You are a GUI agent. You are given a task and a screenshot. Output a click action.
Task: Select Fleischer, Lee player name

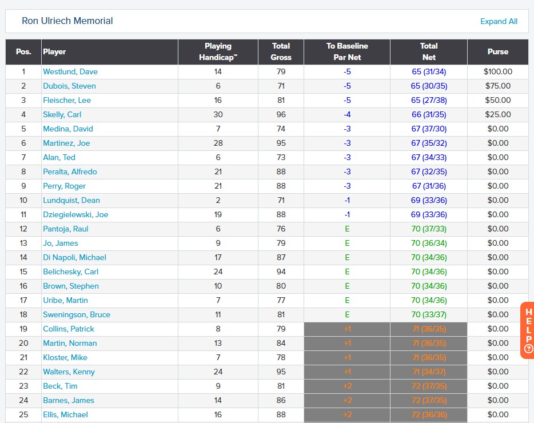pyautogui.click(x=67, y=101)
